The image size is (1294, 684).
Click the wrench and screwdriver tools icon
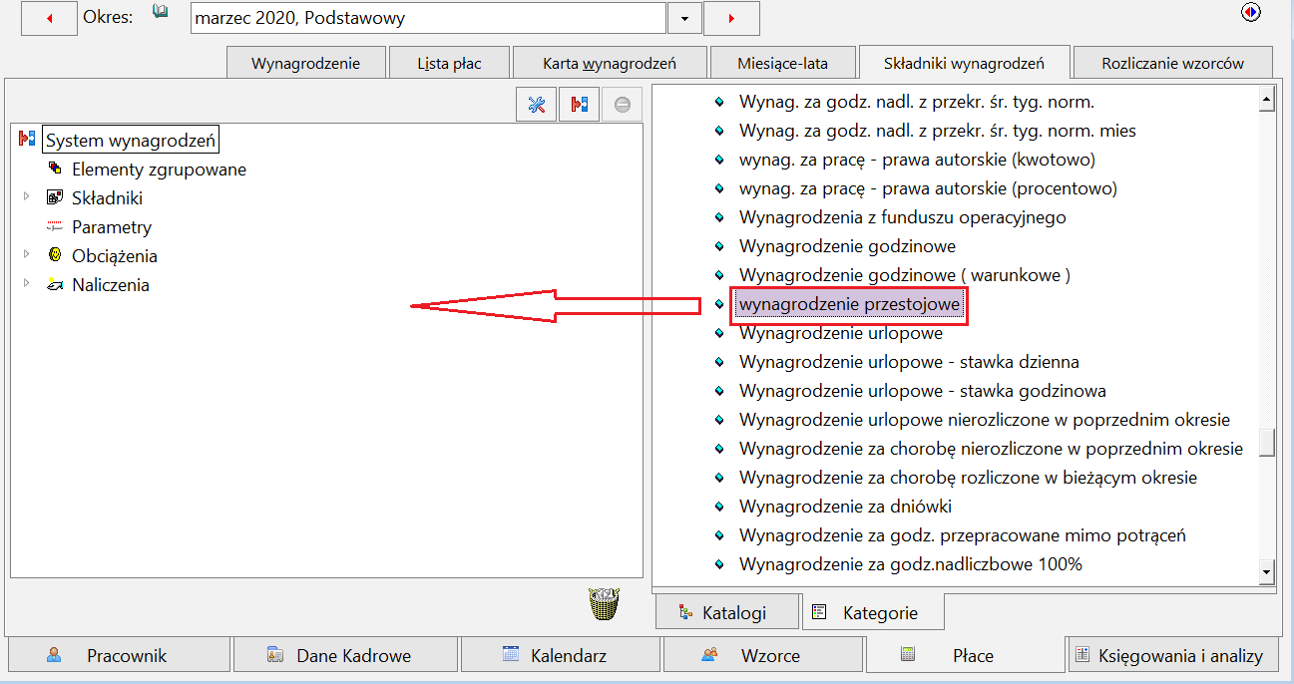[537, 105]
